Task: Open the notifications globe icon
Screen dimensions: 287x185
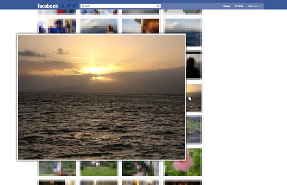Action: 74,6
